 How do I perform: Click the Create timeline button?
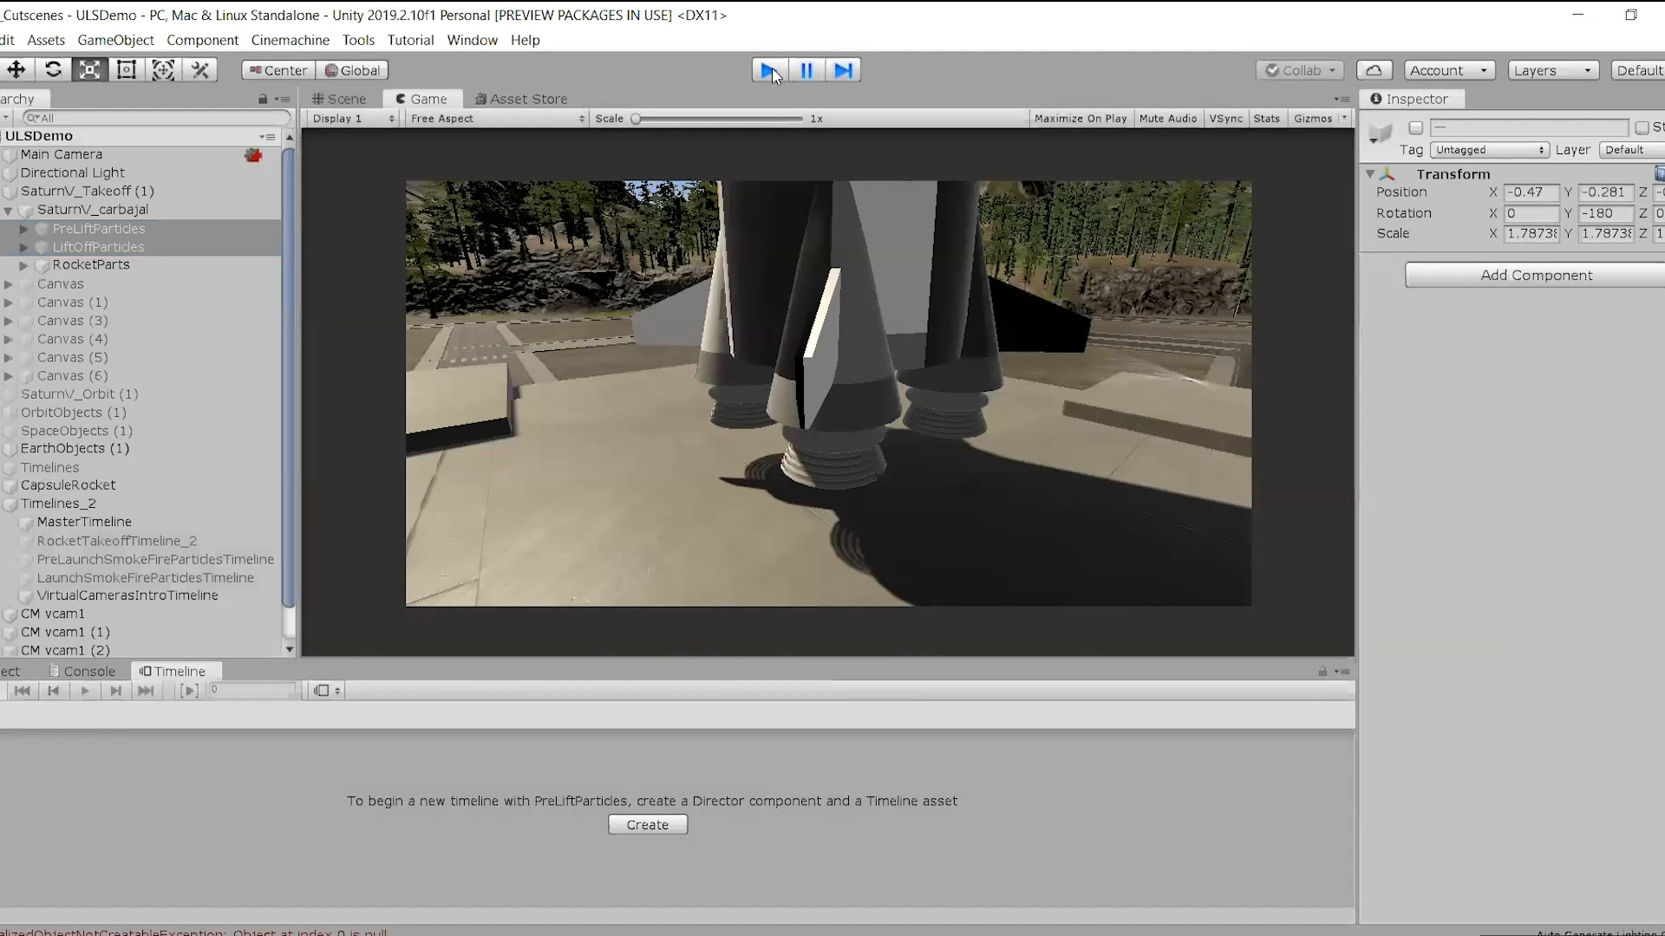click(x=648, y=825)
